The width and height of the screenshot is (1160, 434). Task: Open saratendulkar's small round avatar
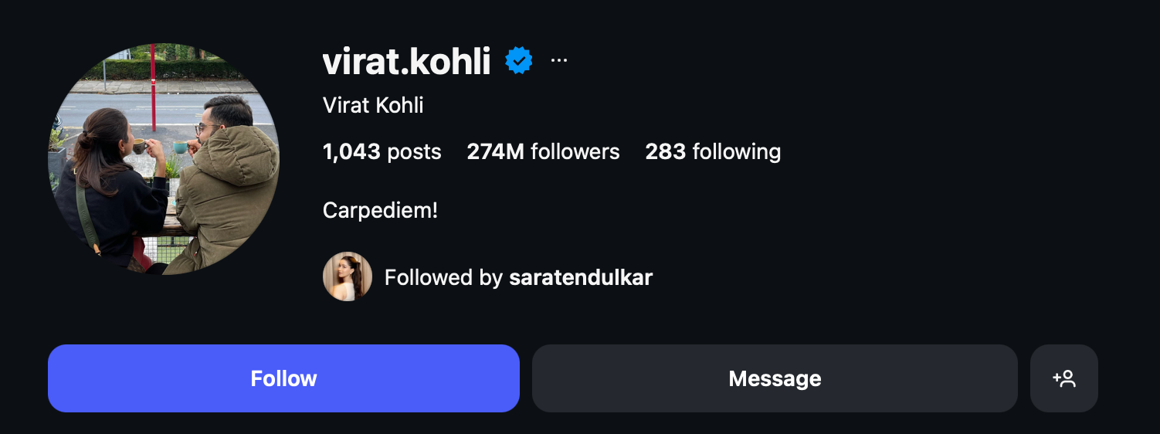pos(348,276)
